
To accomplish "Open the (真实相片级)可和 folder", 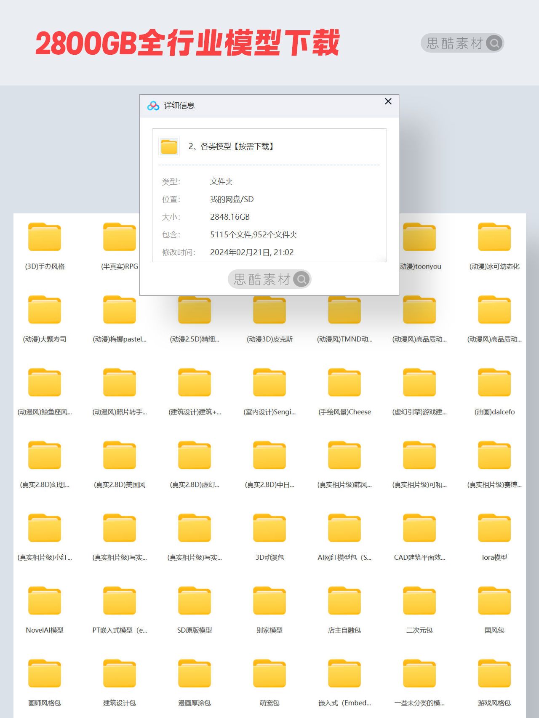I will pyautogui.click(x=419, y=455).
